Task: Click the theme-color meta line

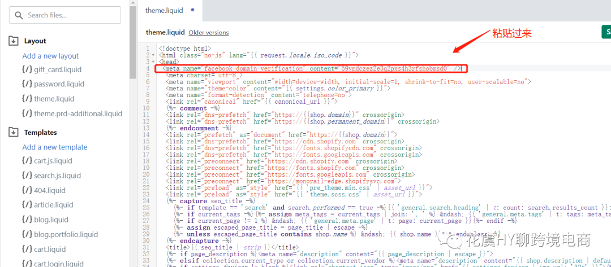Action: tap(278, 88)
